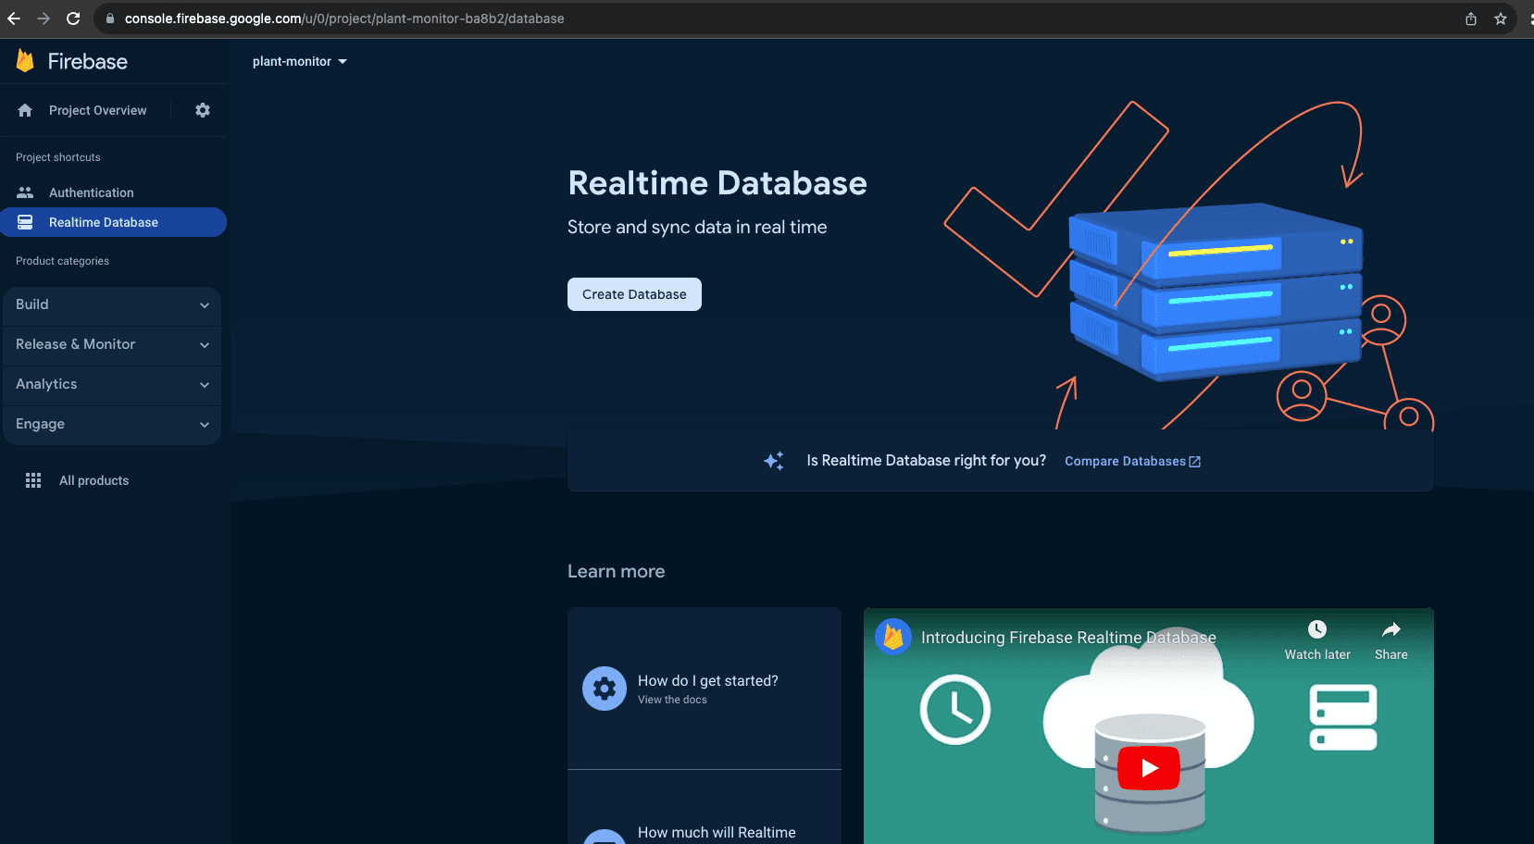Open project settings gear icon
The width and height of the screenshot is (1534, 844).
[x=203, y=110]
